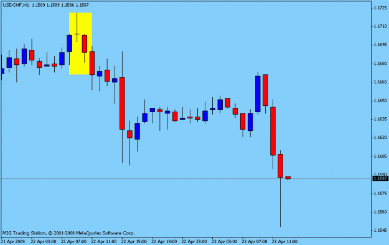Viewport: 389px width, 245px height.
Task: Click the 1.1650 price axis label
Action: click(380, 100)
